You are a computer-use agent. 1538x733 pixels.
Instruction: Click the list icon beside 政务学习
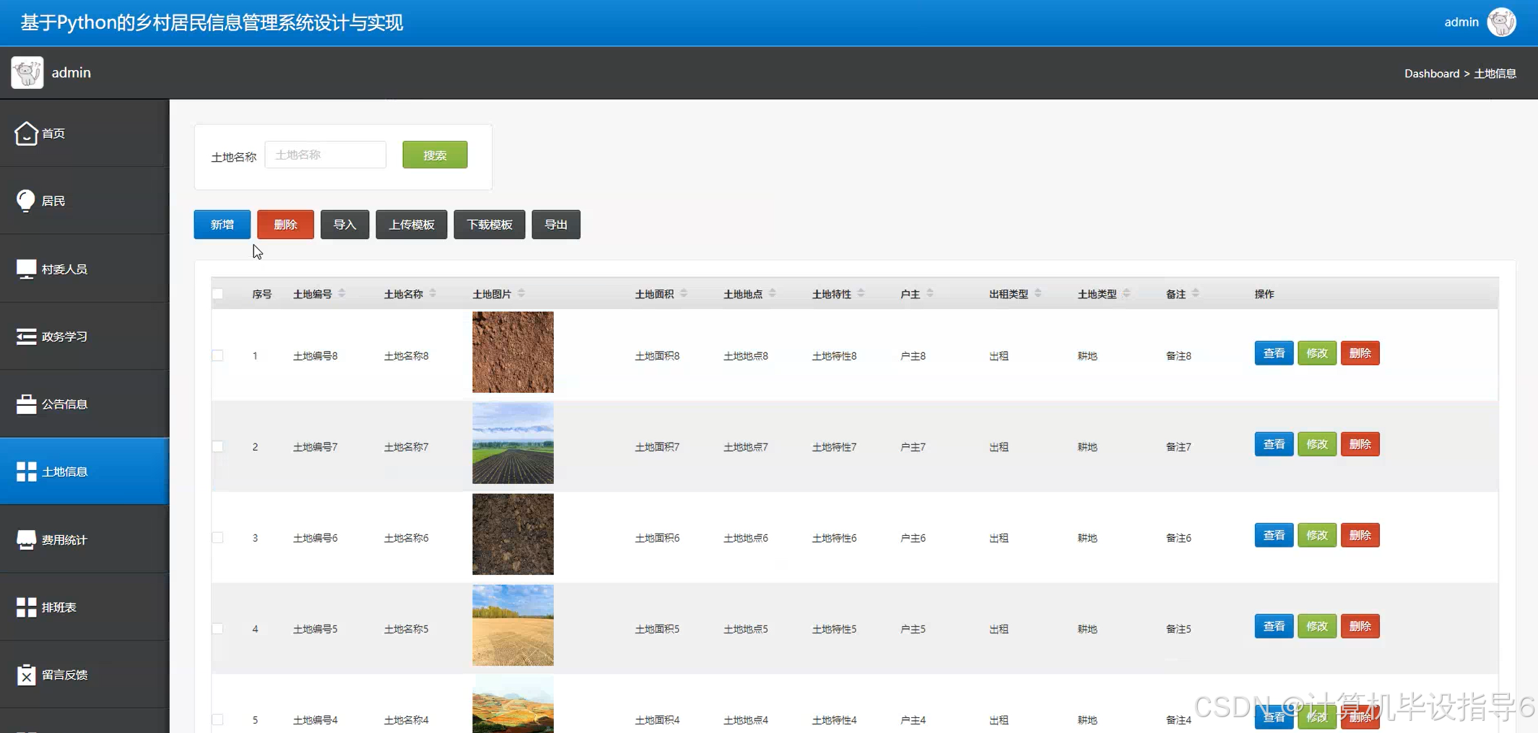coord(26,337)
